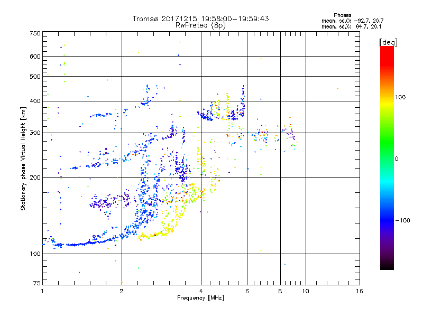Select the 'mean, sd,O: -92.7, 20.7' line
This screenshot has width=423, height=317.
coord(352,21)
